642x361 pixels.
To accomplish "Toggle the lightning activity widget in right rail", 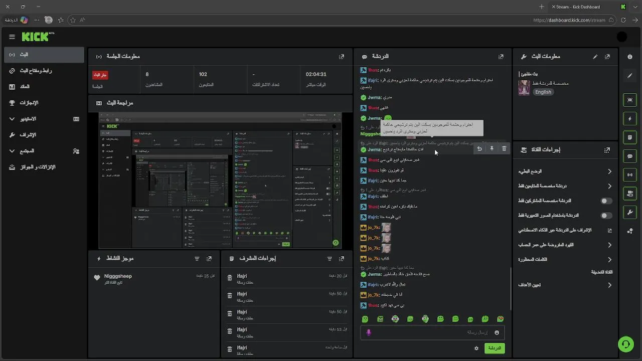I will pyautogui.click(x=630, y=119).
